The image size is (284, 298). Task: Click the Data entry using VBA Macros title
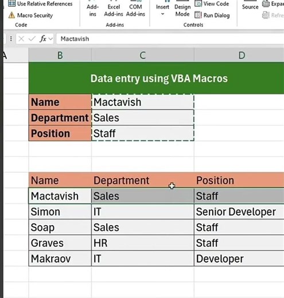pos(159,79)
